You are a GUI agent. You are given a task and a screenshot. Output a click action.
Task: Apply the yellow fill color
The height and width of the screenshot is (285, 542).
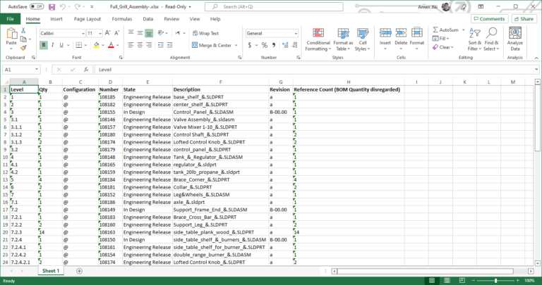[97, 45]
